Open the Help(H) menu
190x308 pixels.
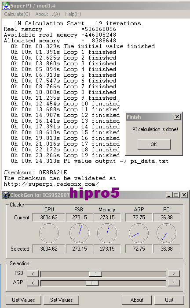(x=73, y=14)
